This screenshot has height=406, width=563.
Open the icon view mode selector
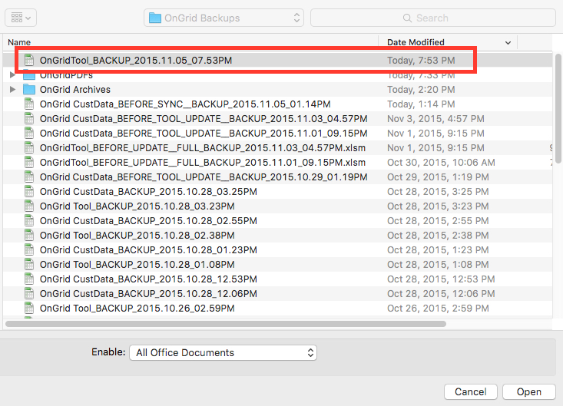[21, 17]
